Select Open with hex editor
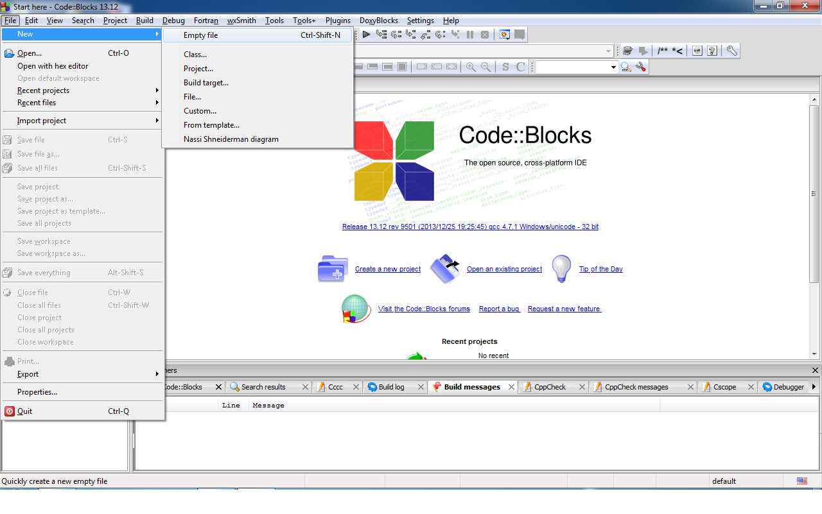Image resolution: width=822 pixels, height=514 pixels. tap(82, 66)
